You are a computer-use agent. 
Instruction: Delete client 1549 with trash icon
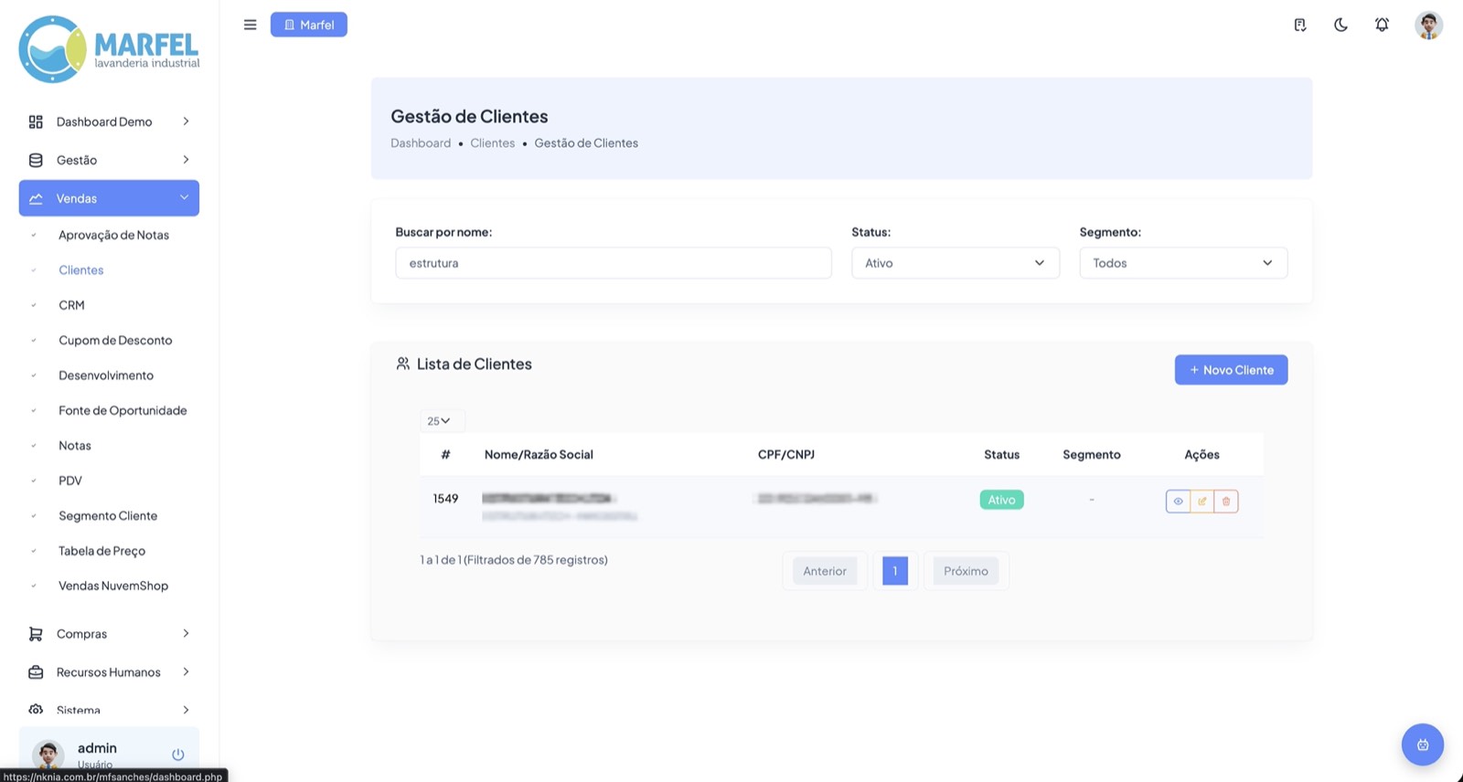[x=1226, y=501]
